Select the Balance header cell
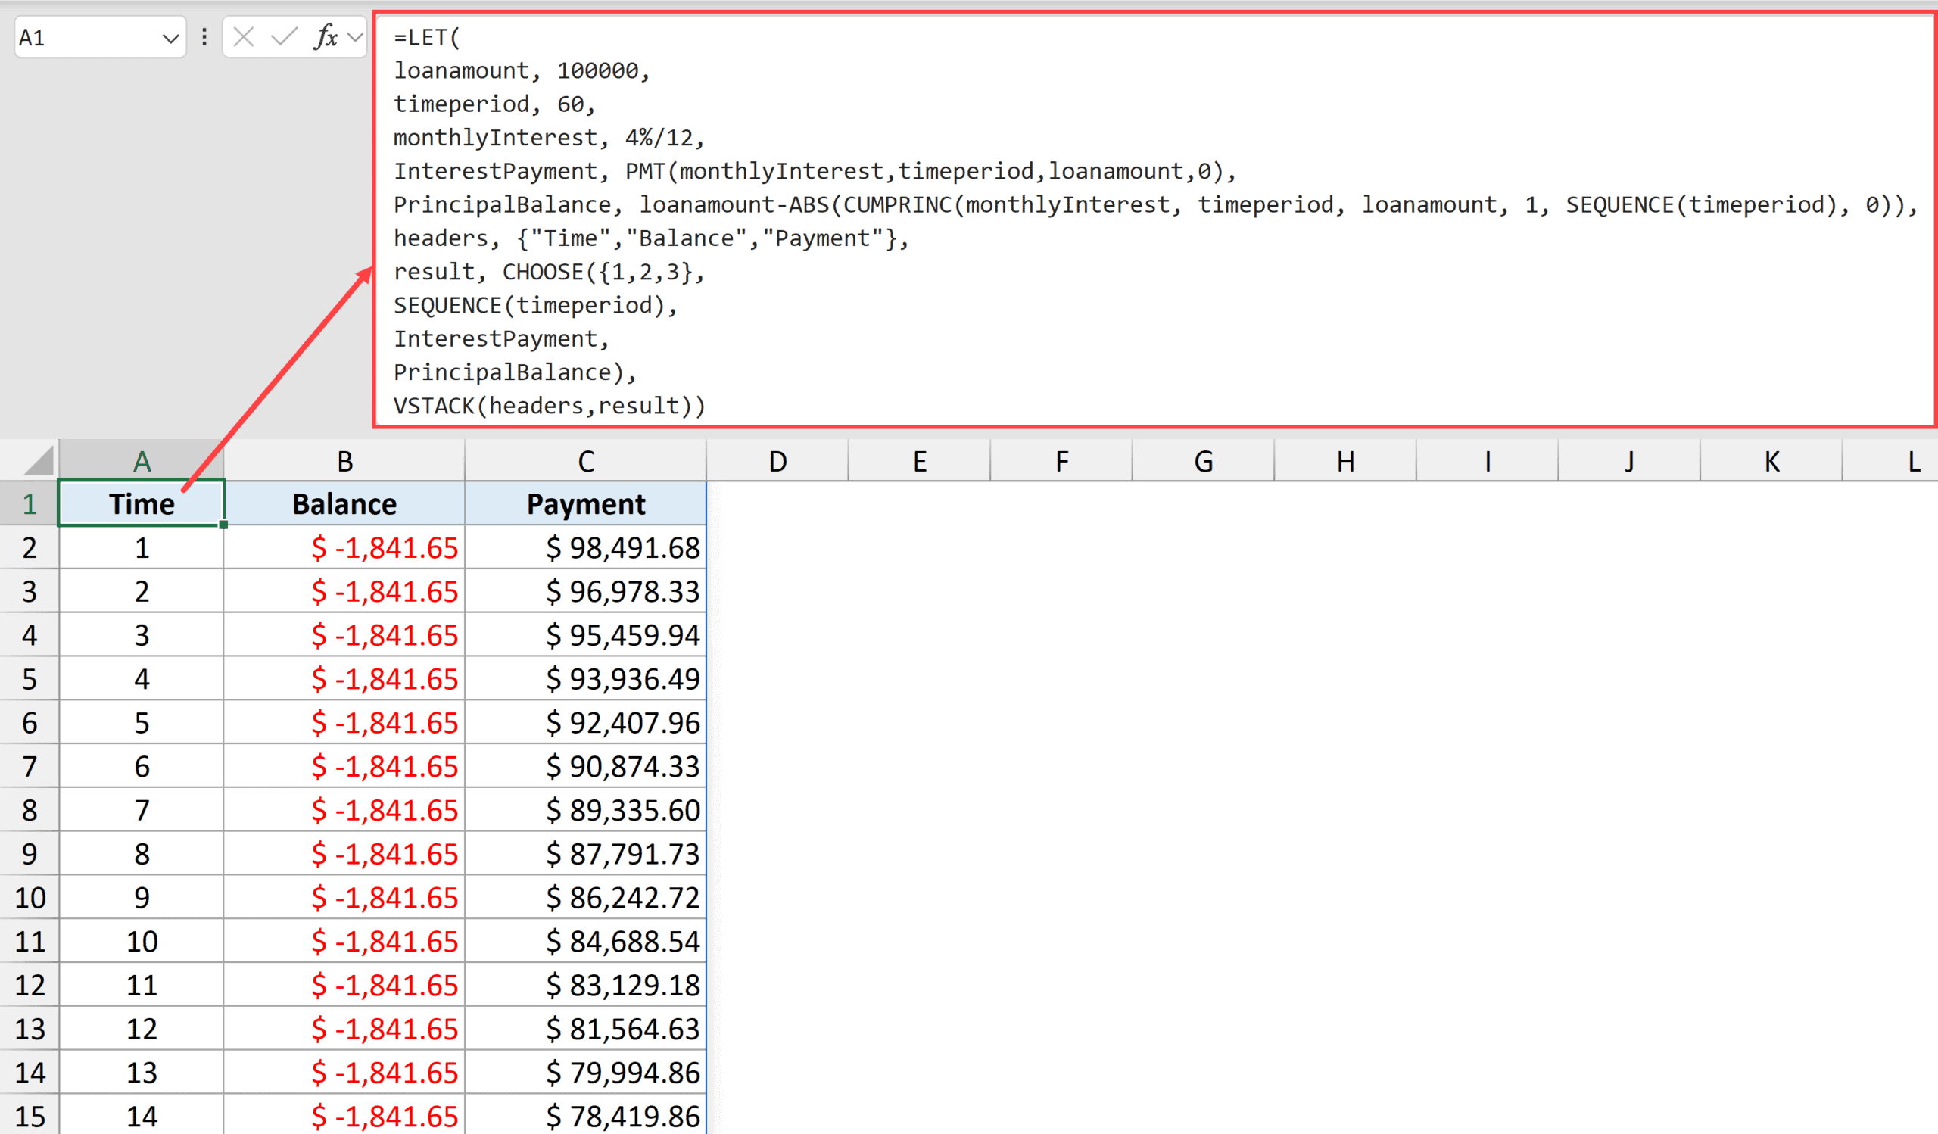Viewport: 1938px width, 1134px height. pos(344,503)
